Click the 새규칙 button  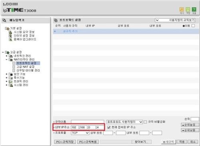coord(168,142)
